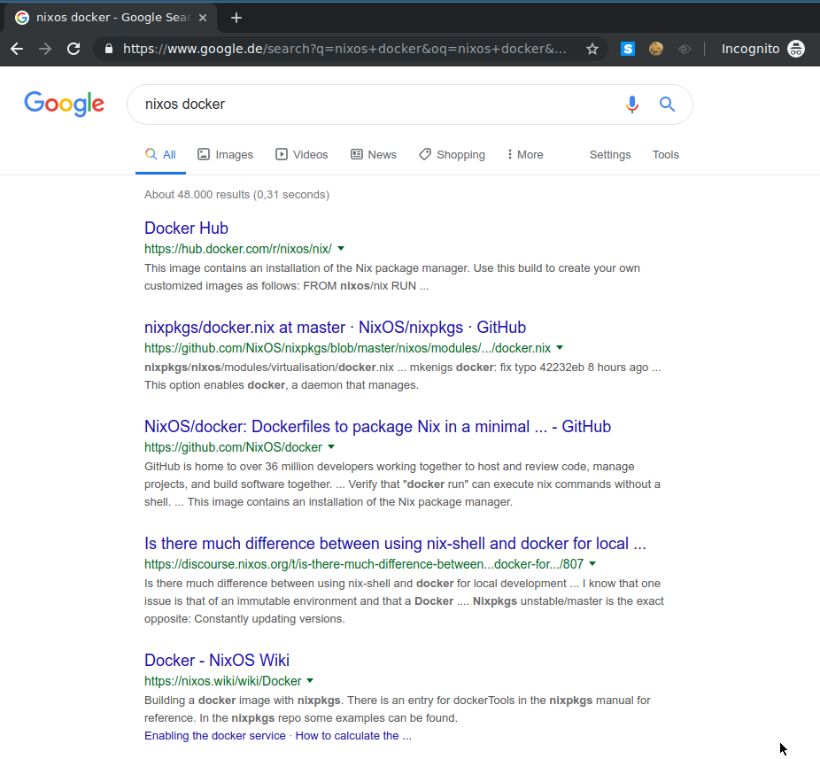Viewport: 820px width, 759px height.
Task: Open the nix-shell and docker difference result
Action: coord(395,544)
